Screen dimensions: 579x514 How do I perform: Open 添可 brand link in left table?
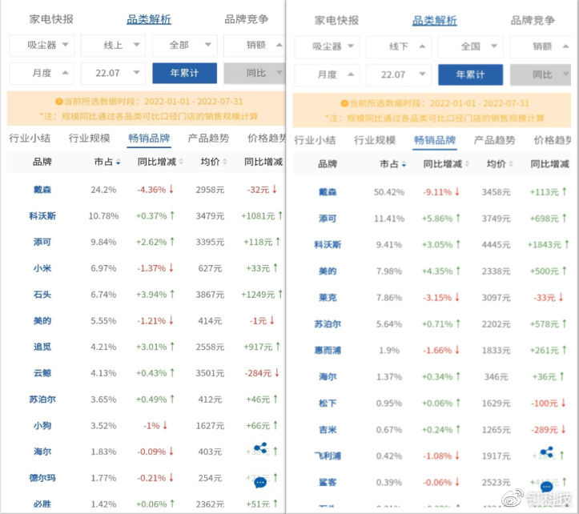42,243
